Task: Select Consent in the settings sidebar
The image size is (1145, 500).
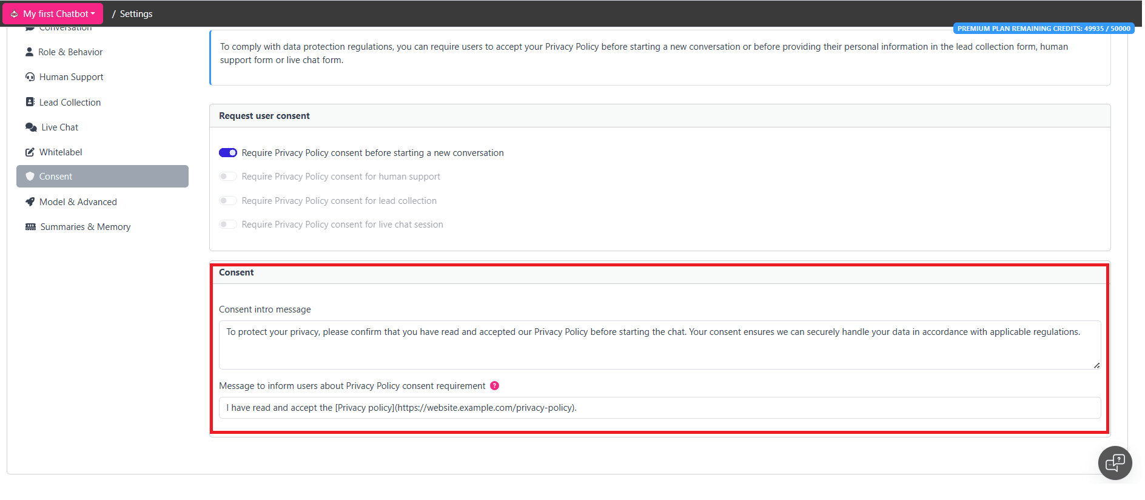Action: 102,177
